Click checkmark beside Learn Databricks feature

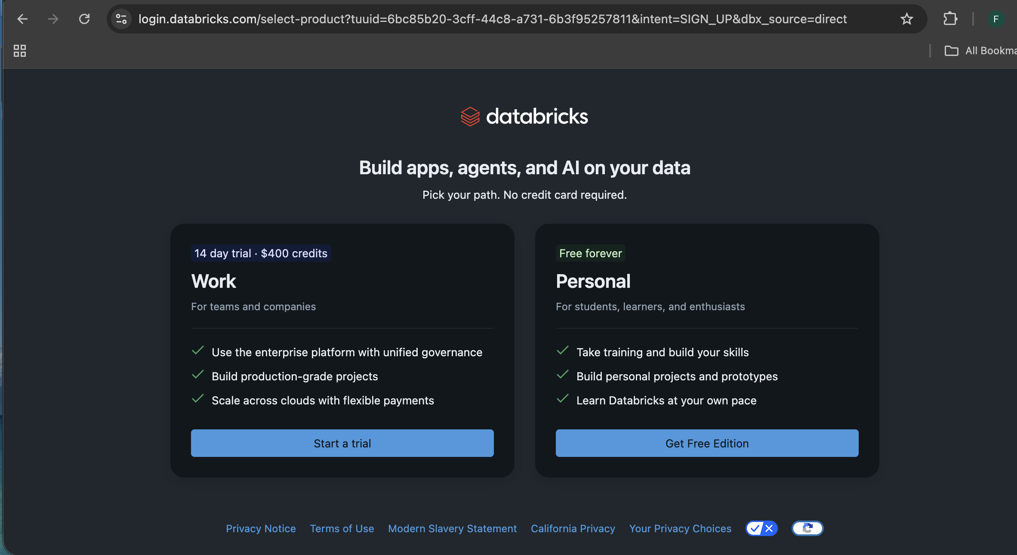point(562,399)
